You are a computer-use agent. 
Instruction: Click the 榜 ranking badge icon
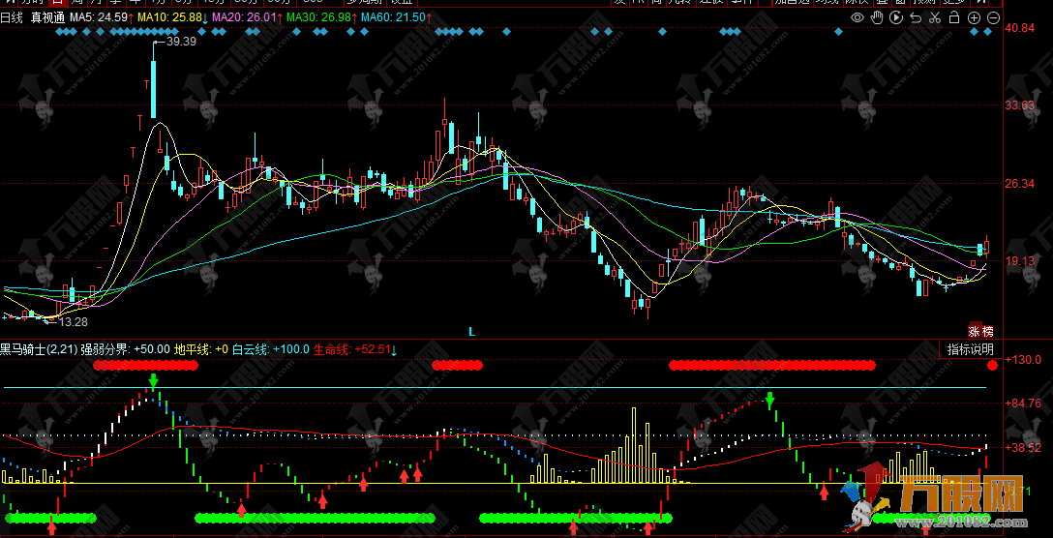click(x=988, y=331)
